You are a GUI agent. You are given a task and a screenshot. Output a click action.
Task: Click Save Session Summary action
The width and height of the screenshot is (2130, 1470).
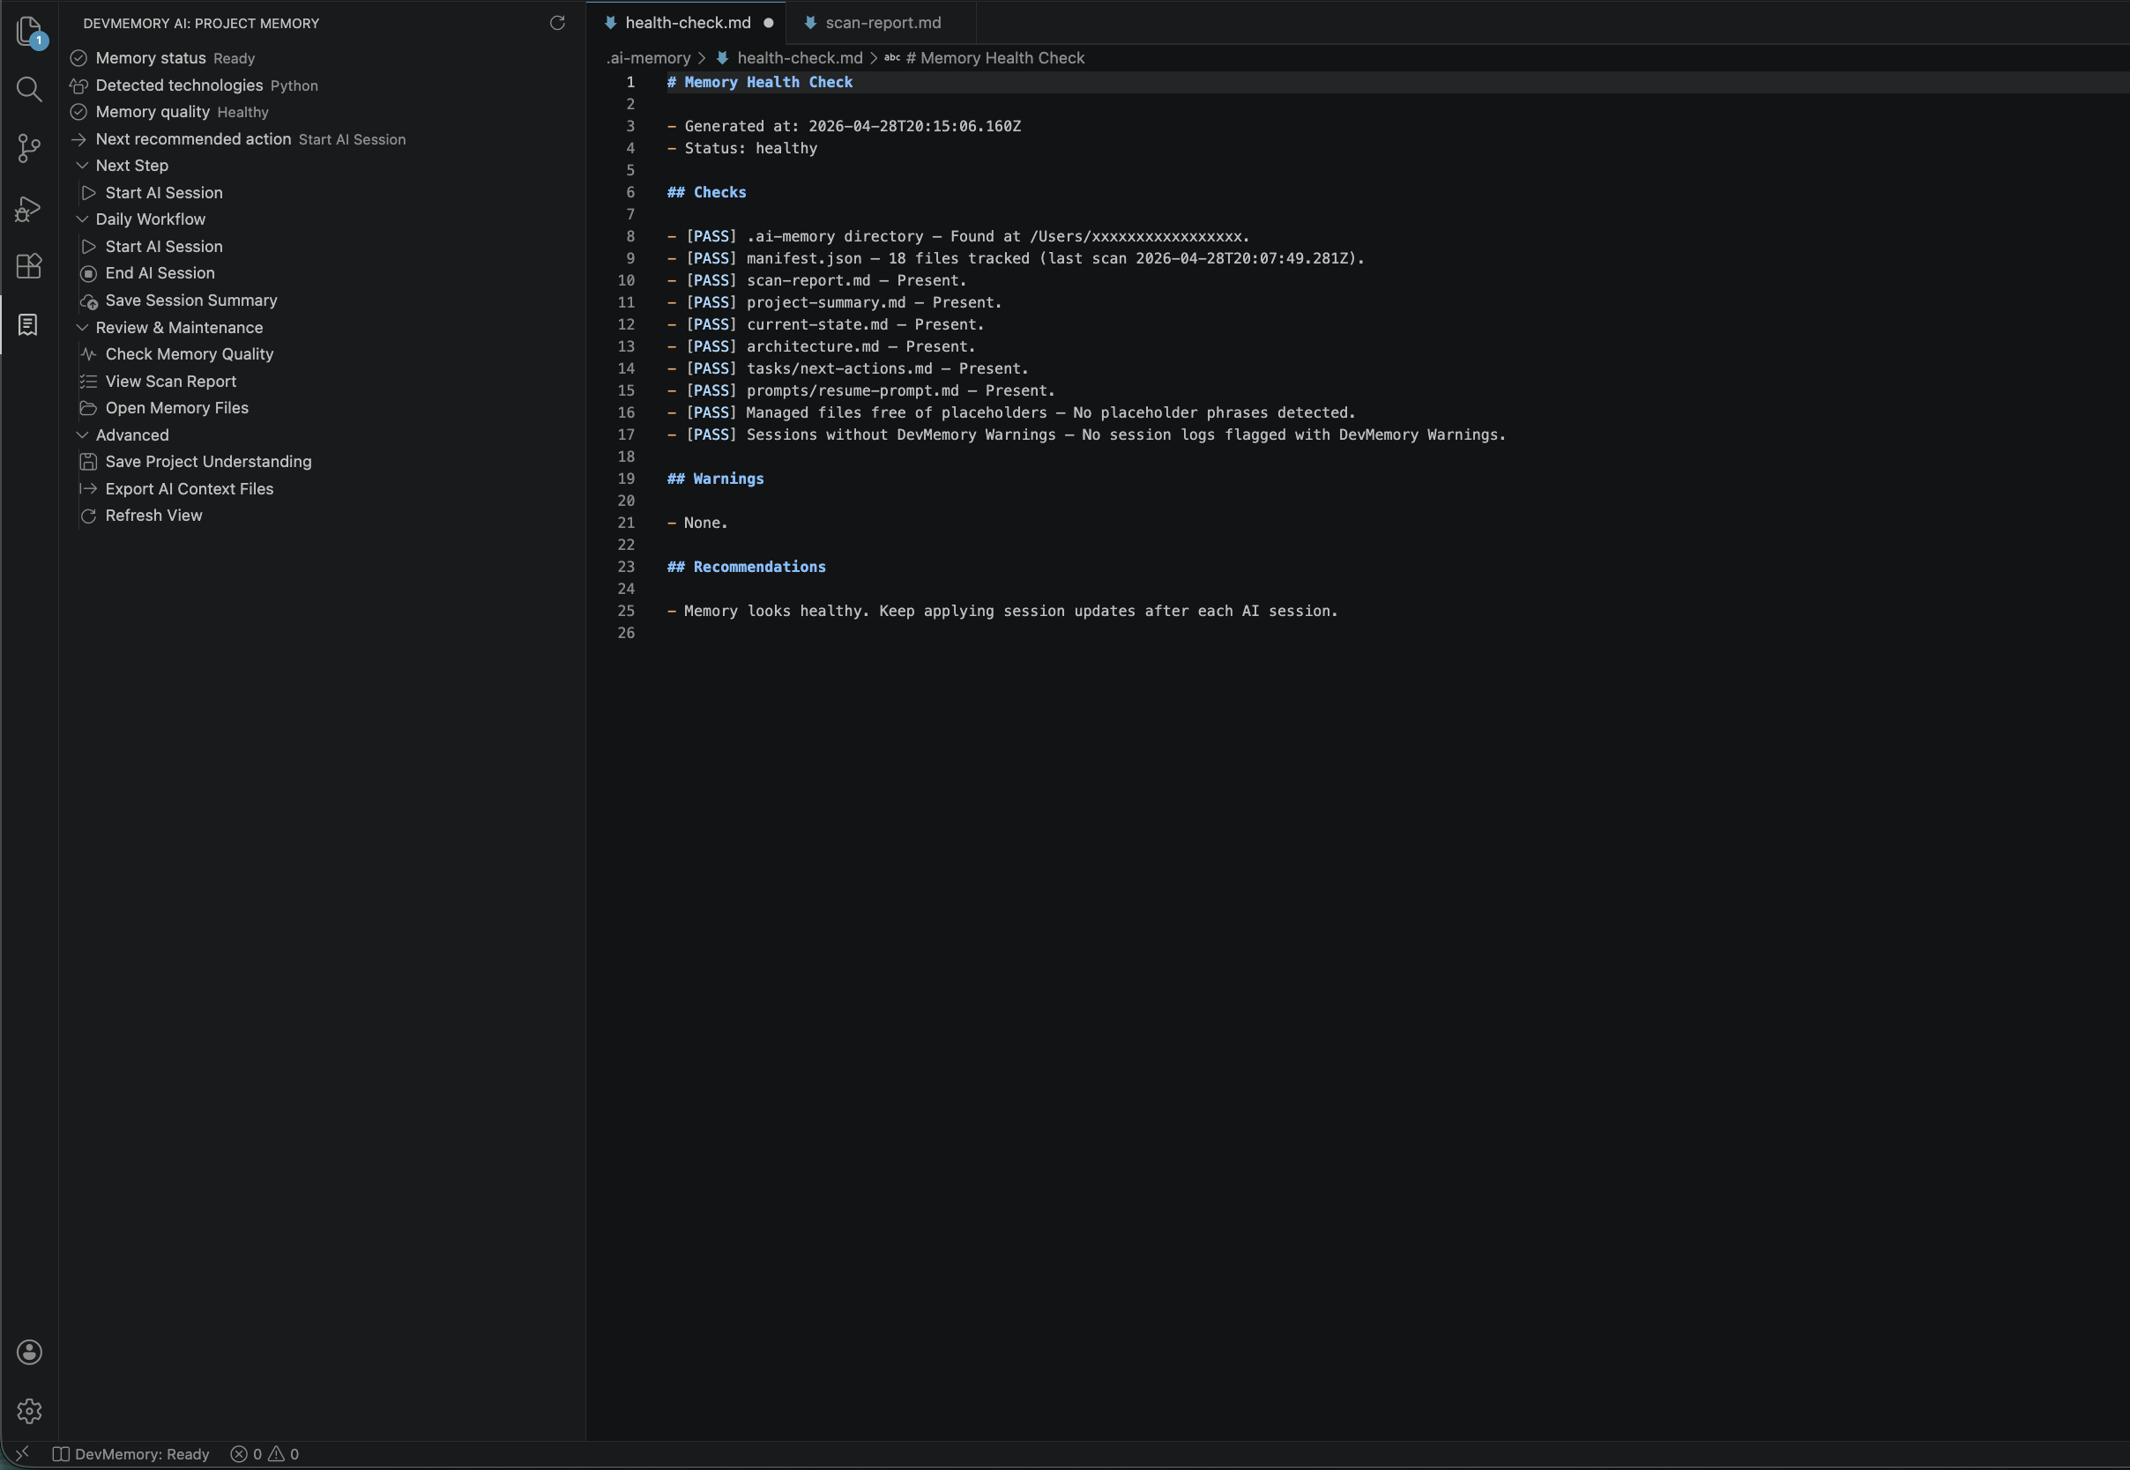[x=190, y=300]
